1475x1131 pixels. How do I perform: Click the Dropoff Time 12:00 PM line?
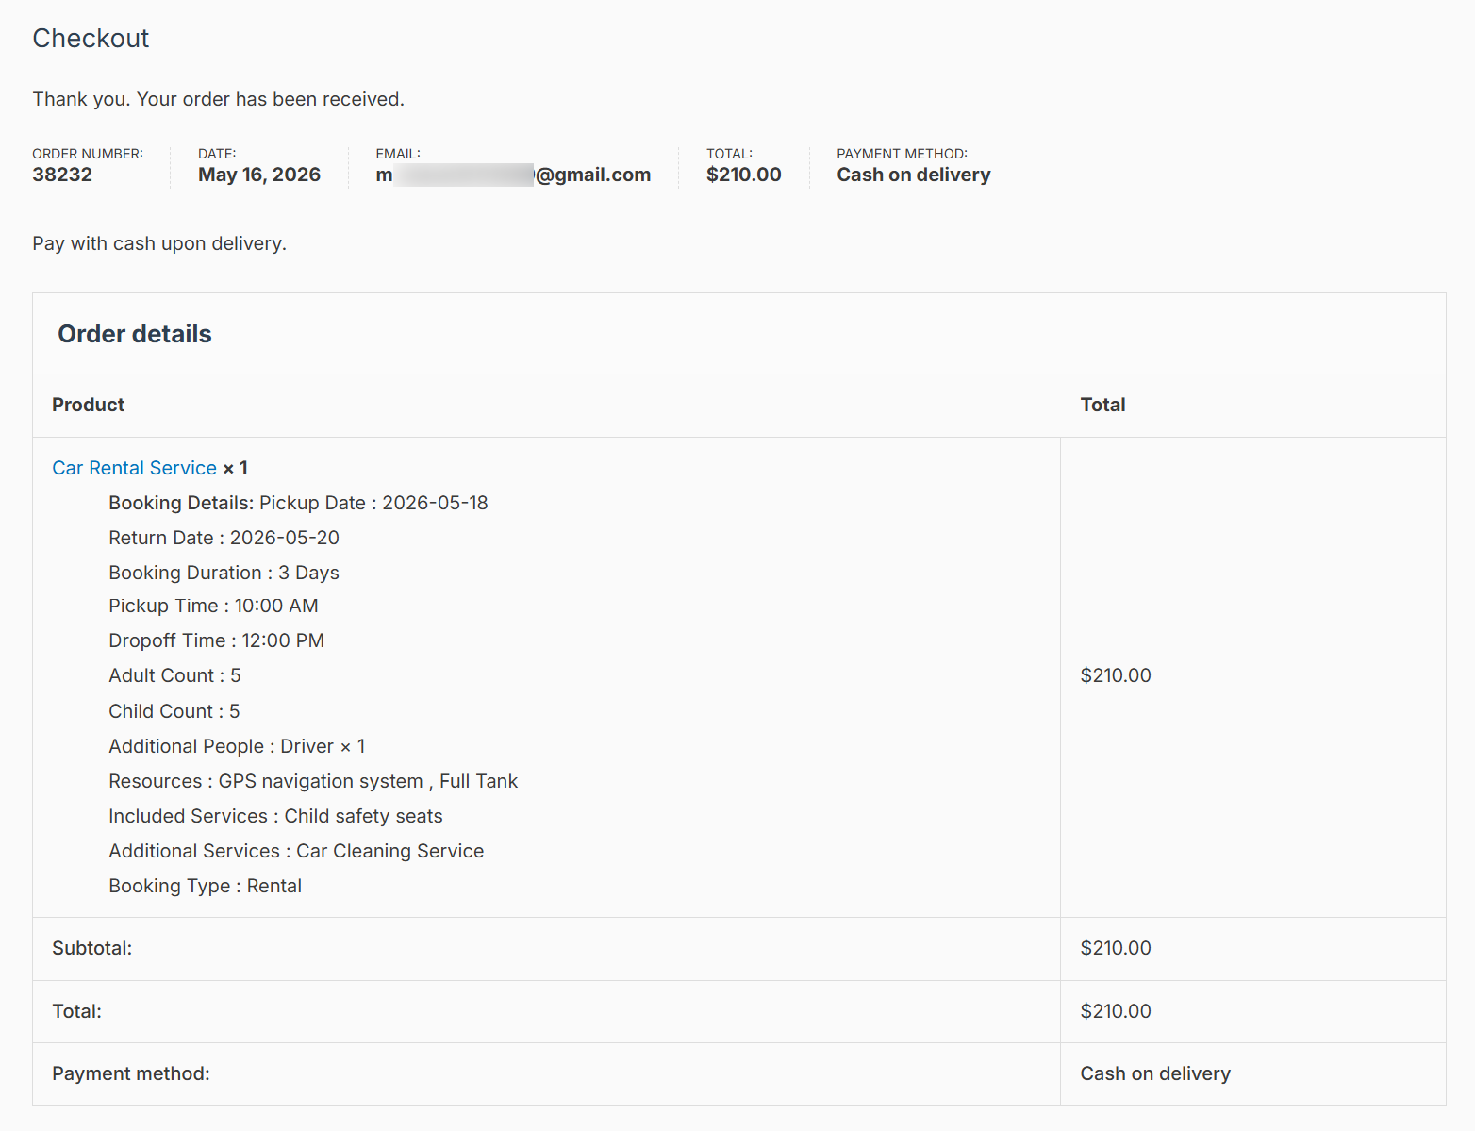click(216, 640)
